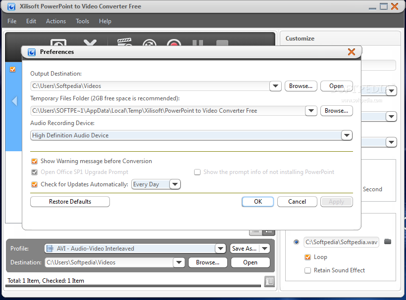The image size is (406, 300).
Task: Click Browse for Output Destination
Action: 301,86
